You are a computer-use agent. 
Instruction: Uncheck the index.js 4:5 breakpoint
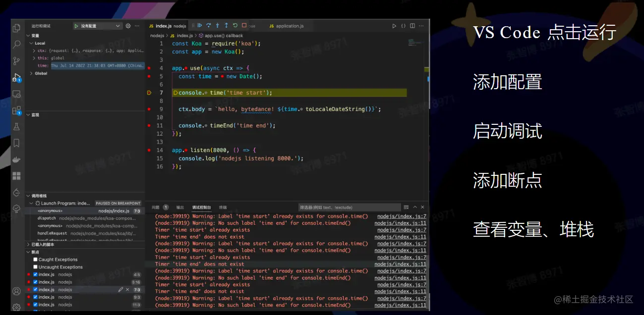[36, 274]
